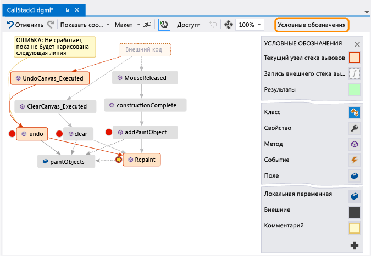Click the current statement arrow near Repaint

119,160
